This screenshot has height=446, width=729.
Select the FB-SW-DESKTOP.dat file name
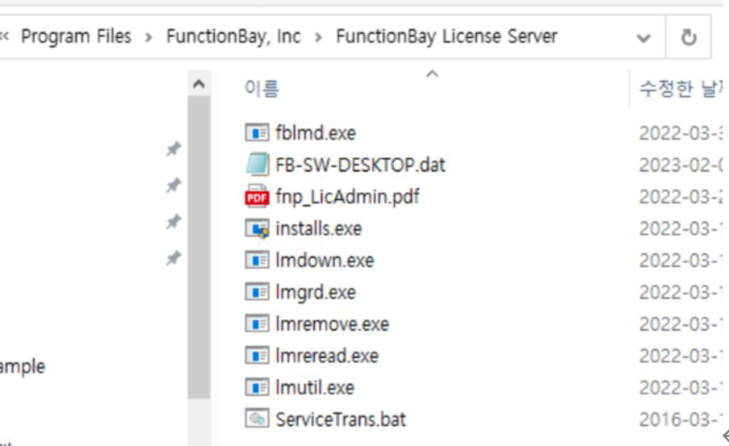[360, 165]
